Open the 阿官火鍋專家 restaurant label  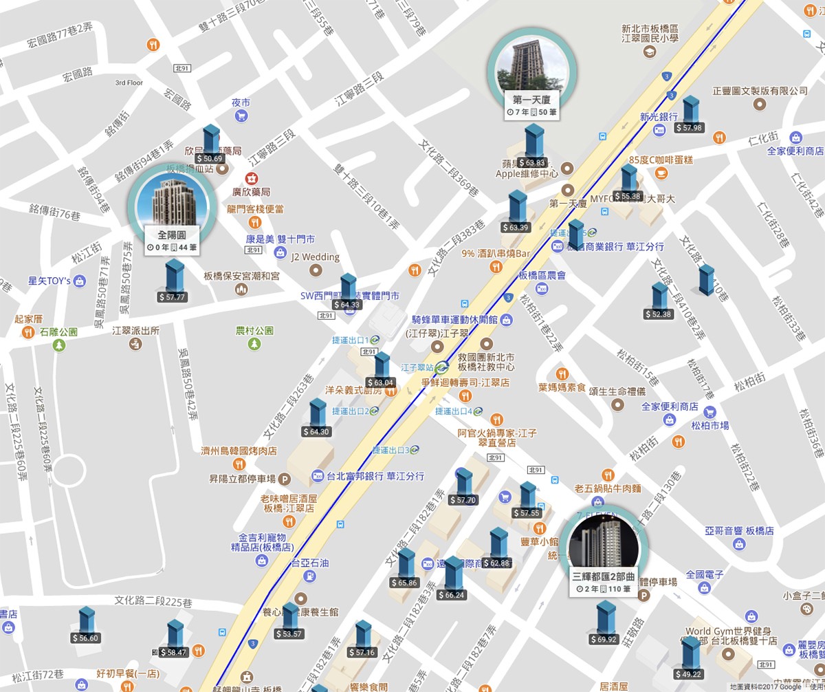pyautogui.click(x=497, y=438)
